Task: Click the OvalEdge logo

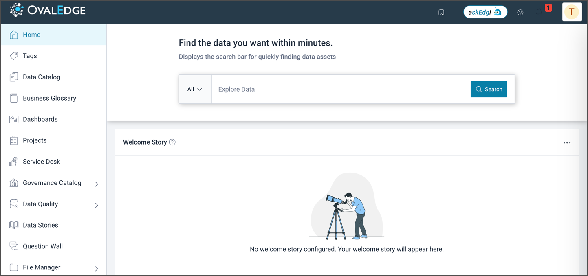Action: (x=48, y=11)
